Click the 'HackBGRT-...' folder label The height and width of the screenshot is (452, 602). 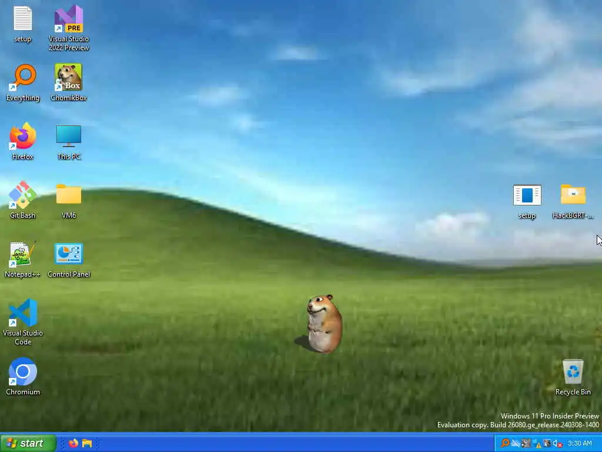[x=573, y=215]
